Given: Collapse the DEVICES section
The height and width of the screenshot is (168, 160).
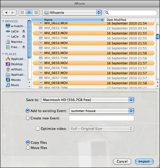Looking at the screenshot, I should pyautogui.click(x=3, y=21).
